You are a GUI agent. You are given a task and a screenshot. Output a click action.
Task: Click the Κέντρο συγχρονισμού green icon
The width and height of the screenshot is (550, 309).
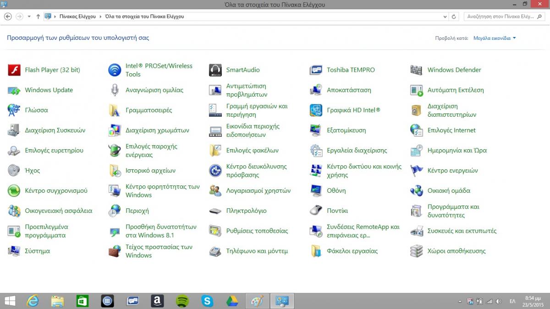(14, 191)
